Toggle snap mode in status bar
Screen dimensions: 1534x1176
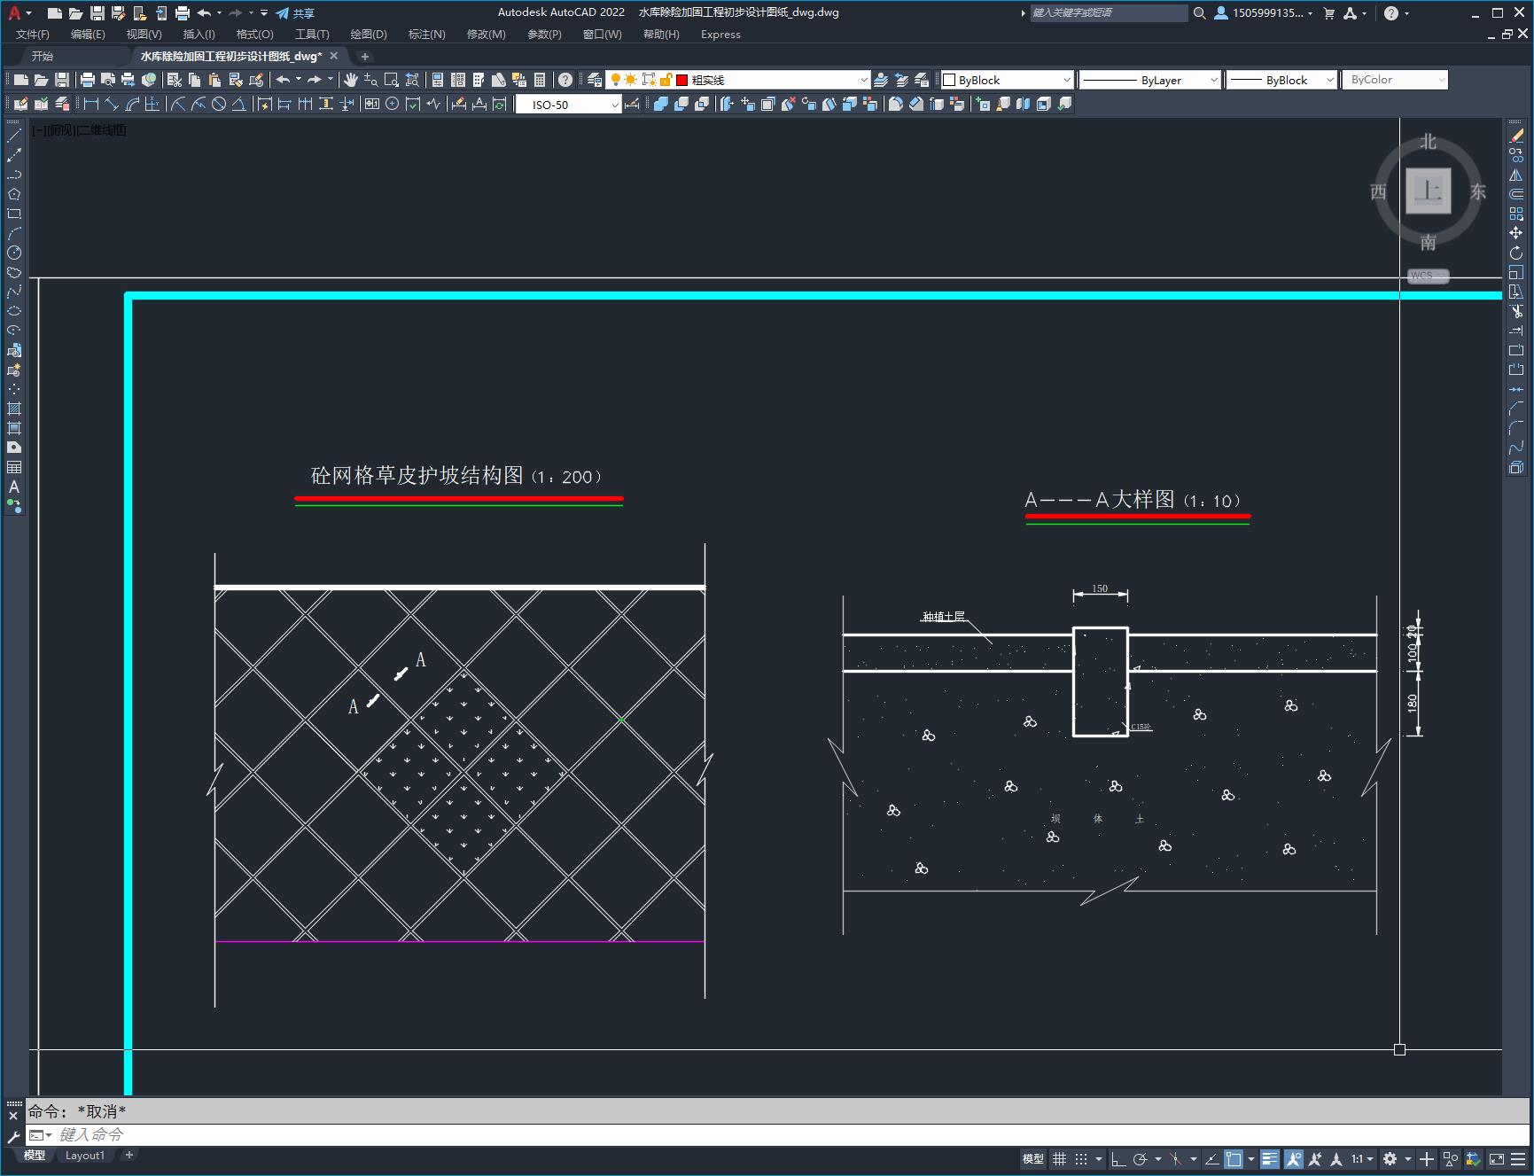point(1081,1158)
